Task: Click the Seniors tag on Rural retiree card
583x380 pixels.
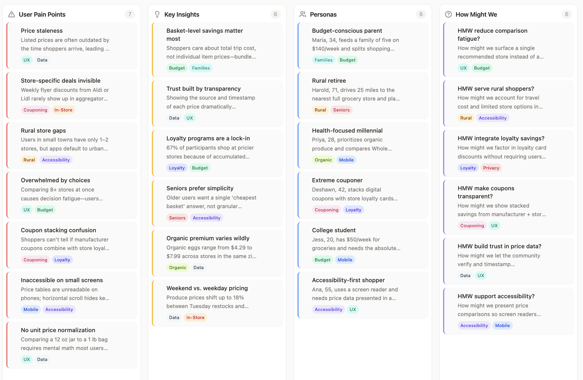Action: click(341, 110)
